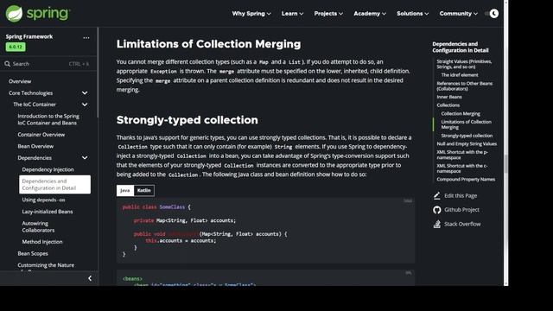
Task: Open Spring Framework more options ellipsis
Action: pyautogui.click(x=86, y=37)
